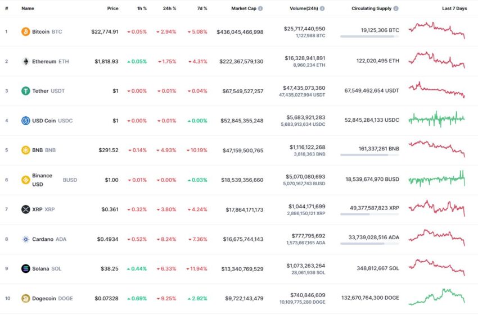The width and height of the screenshot is (478, 315).
Task: Click the Market Cap info icon
Action: (260, 8)
